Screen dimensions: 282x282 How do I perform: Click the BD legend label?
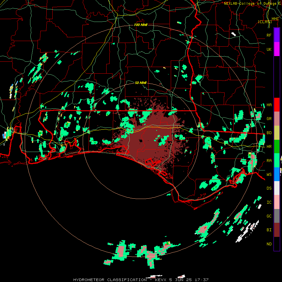269,133
